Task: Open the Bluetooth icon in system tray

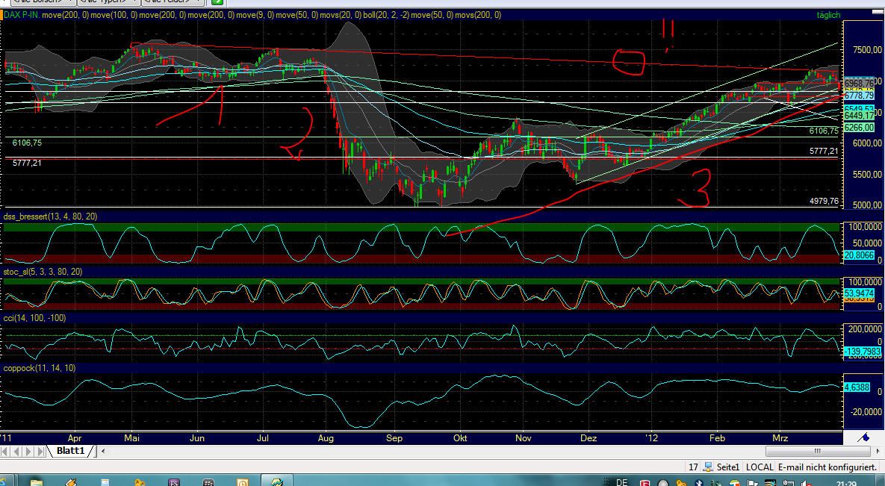Action: 698,482
